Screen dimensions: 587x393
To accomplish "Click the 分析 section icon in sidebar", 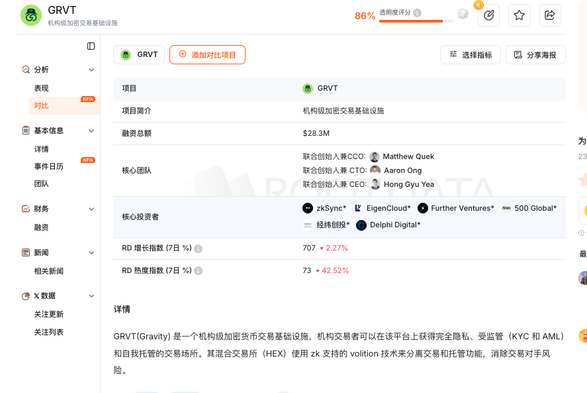I will [x=26, y=70].
